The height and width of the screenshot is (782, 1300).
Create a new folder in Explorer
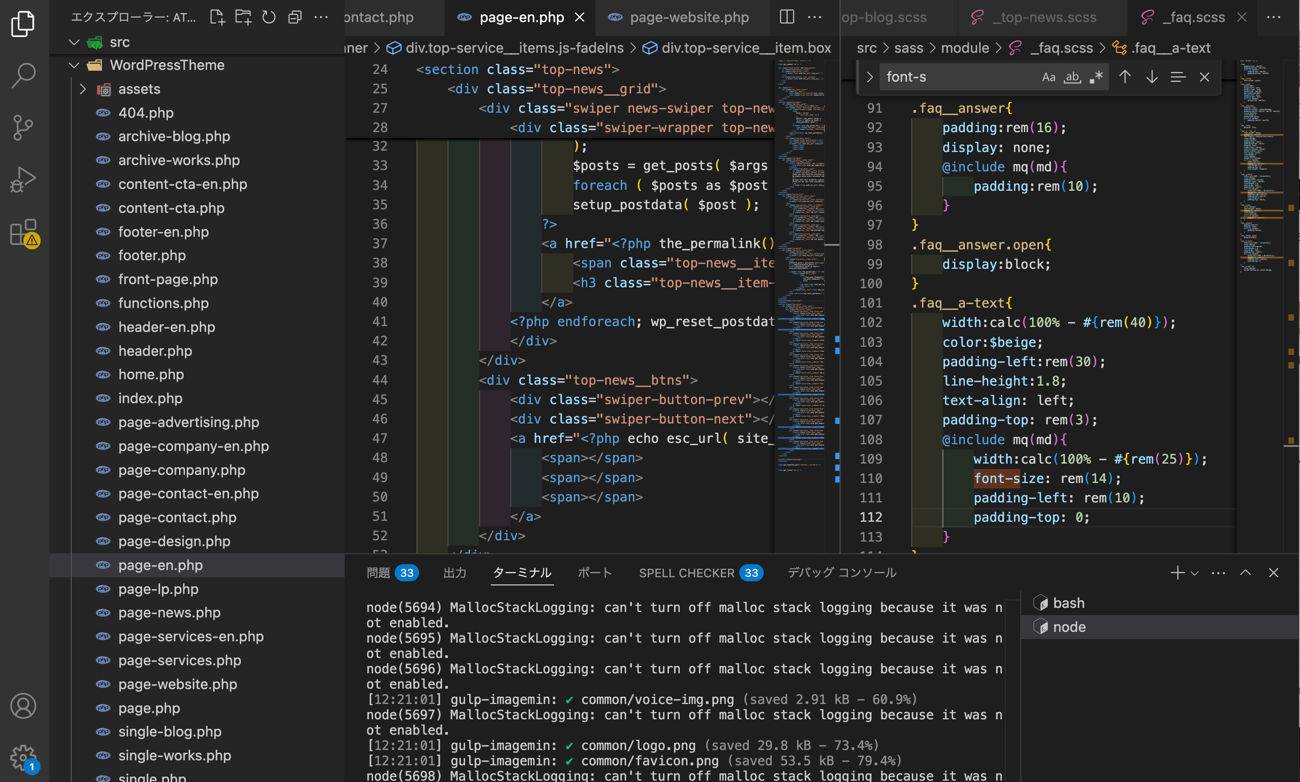[x=243, y=18]
